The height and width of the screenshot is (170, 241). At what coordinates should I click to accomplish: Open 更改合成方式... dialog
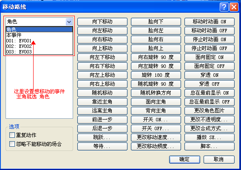210,128
